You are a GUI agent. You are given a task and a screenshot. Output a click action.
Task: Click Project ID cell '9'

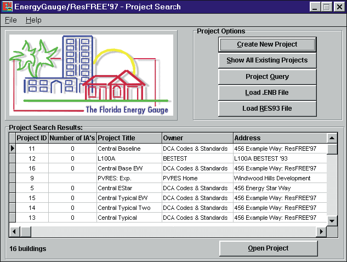point(32,178)
